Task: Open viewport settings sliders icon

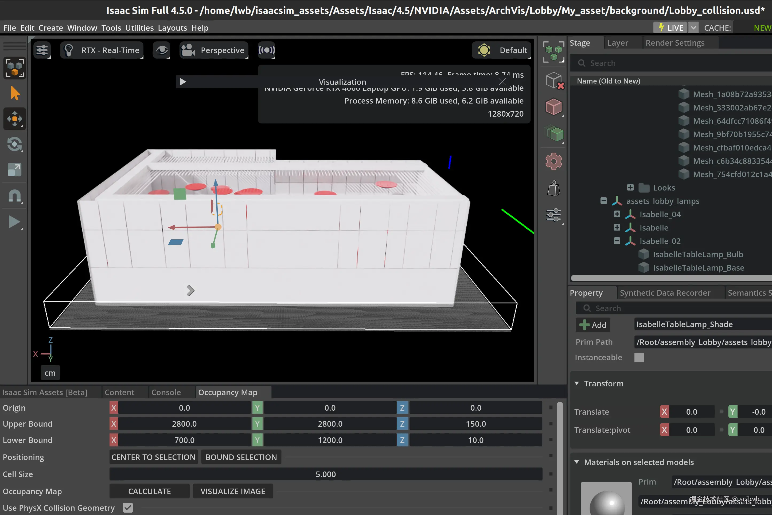Action: (x=42, y=50)
